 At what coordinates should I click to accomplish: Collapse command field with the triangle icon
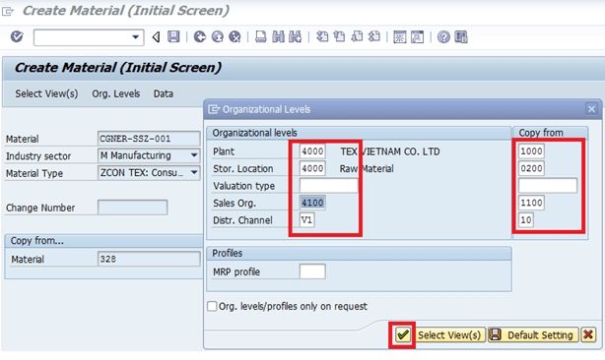(x=156, y=37)
